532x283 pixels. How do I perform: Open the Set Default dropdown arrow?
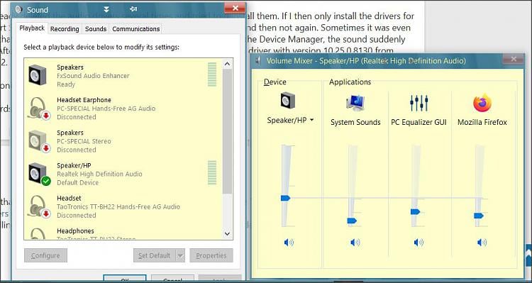(x=180, y=255)
